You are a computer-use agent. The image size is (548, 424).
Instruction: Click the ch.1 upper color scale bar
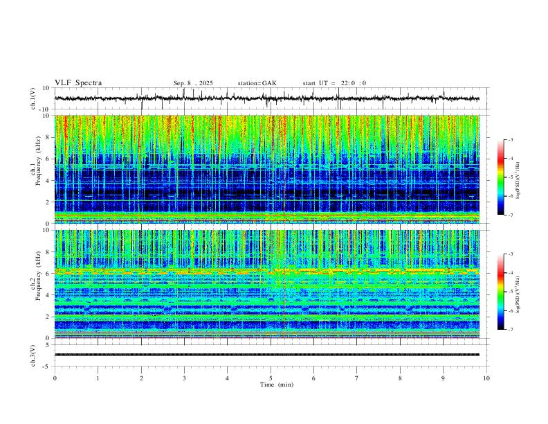click(501, 177)
